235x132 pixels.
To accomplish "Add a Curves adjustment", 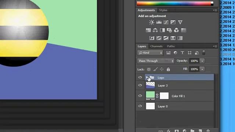I will [166, 22].
